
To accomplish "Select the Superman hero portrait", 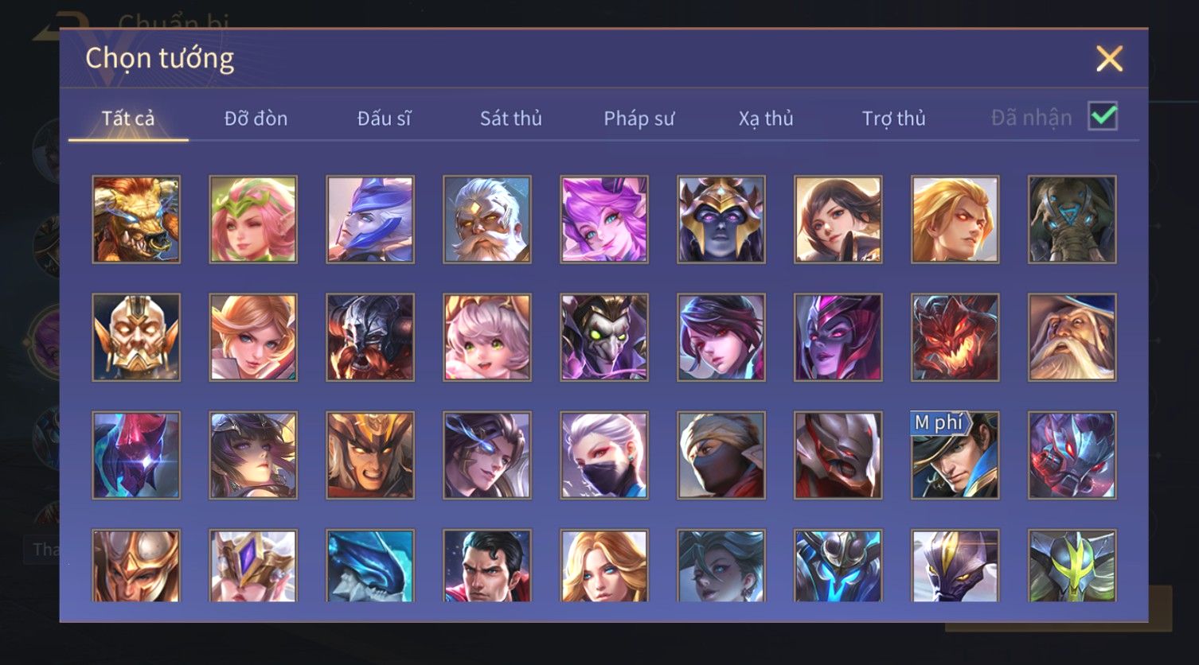I will pyautogui.click(x=487, y=566).
